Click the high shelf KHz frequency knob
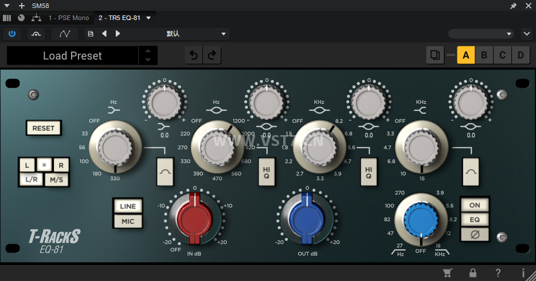 pos(421,148)
